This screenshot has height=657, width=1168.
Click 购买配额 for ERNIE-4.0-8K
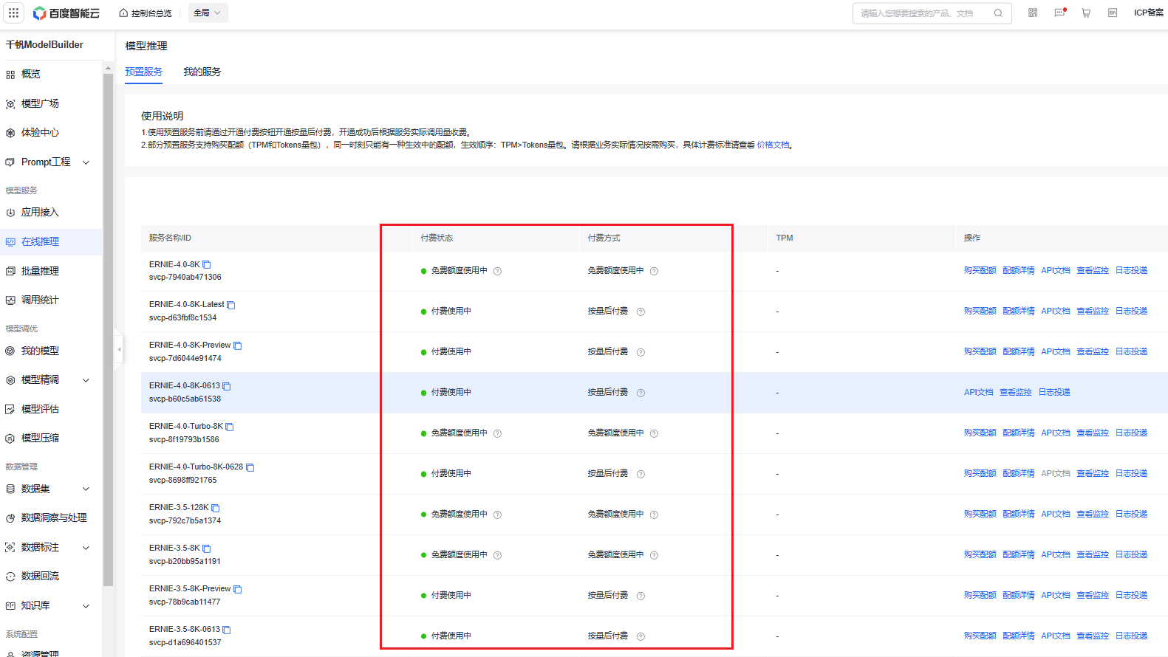point(980,271)
